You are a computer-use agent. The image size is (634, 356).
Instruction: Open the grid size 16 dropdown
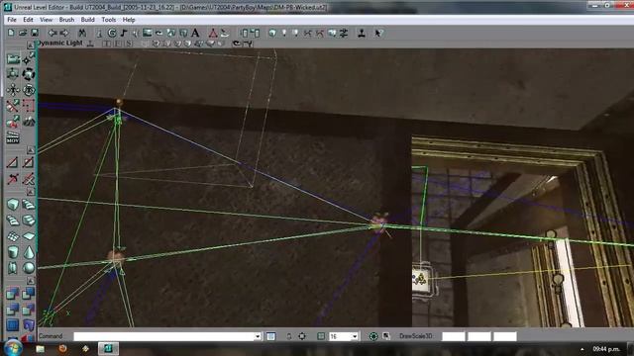coord(355,336)
